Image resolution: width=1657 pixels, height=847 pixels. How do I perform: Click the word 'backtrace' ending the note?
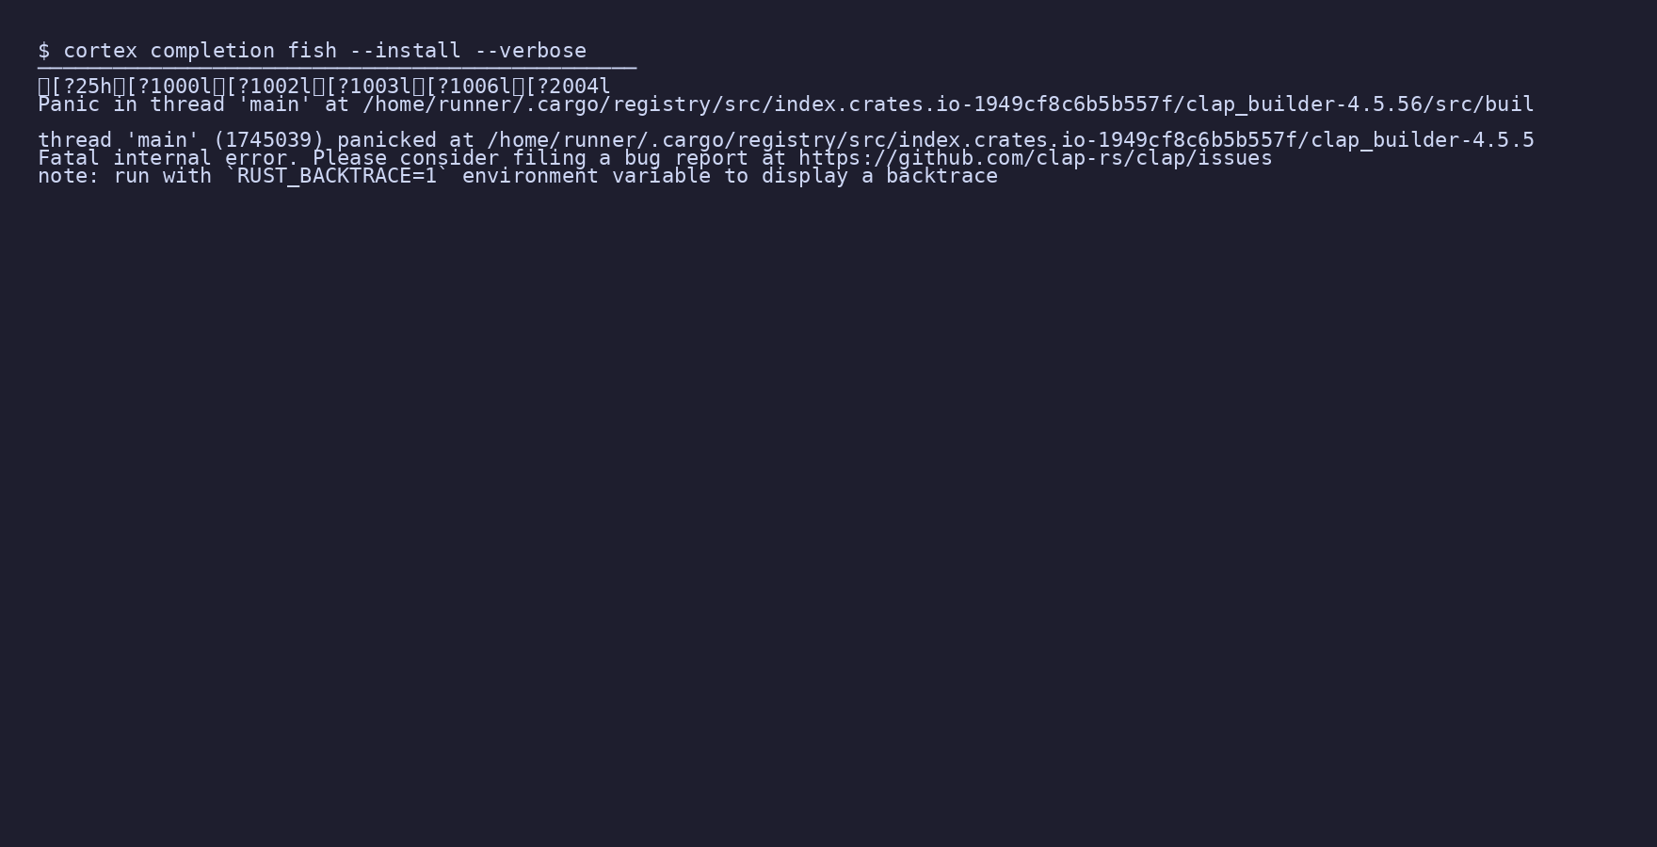click(941, 176)
